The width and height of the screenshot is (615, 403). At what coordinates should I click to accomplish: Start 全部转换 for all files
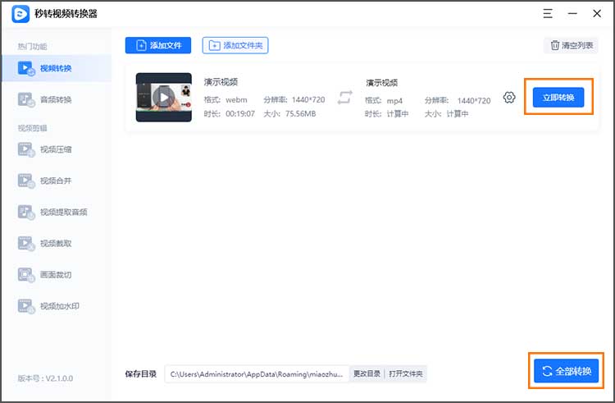pyautogui.click(x=566, y=371)
